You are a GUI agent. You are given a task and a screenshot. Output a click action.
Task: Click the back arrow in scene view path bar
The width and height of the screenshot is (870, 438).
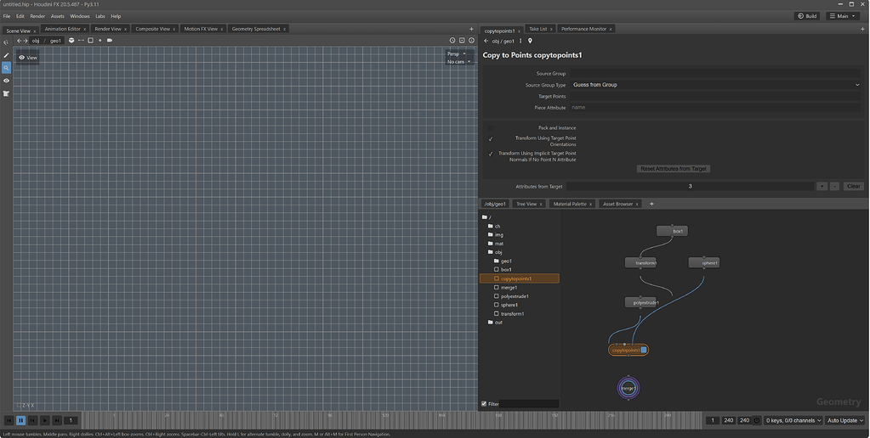19,41
